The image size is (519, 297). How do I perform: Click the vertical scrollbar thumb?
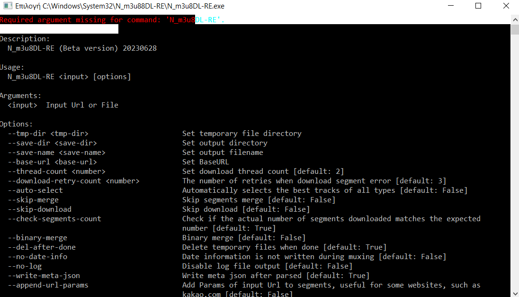(515, 29)
